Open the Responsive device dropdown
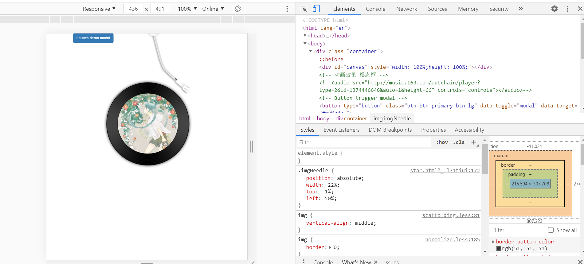Screen dimensions: 584x264 pos(99,9)
